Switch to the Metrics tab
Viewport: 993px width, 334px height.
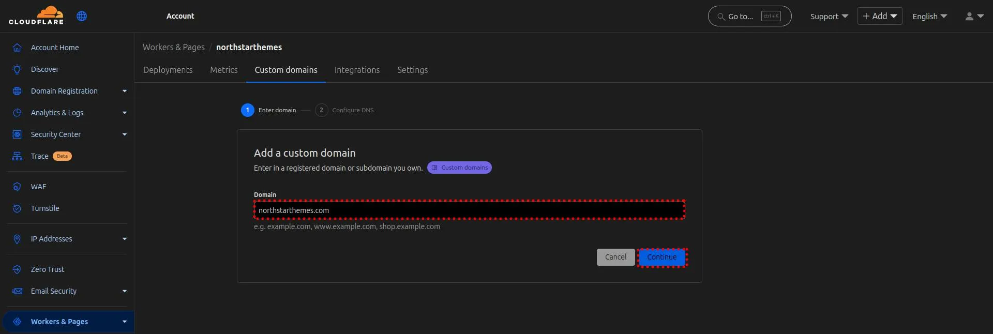click(x=224, y=70)
